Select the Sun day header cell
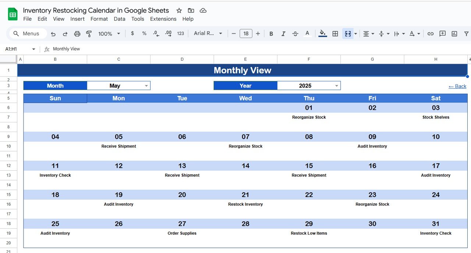Screen dimensions: 471x253 55,98
